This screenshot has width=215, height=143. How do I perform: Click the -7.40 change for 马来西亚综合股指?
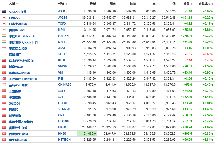[x=189, y=60]
